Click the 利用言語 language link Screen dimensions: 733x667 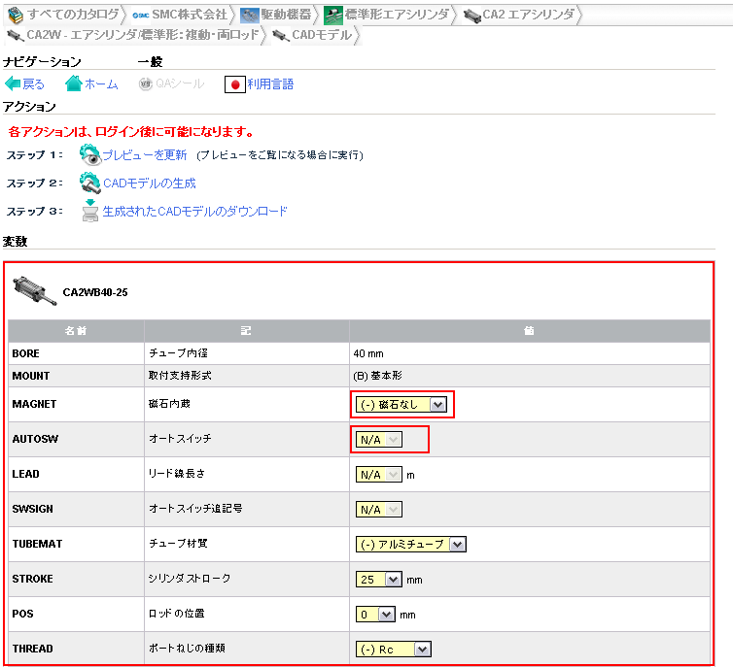pyautogui.click(x=270, y=84)
